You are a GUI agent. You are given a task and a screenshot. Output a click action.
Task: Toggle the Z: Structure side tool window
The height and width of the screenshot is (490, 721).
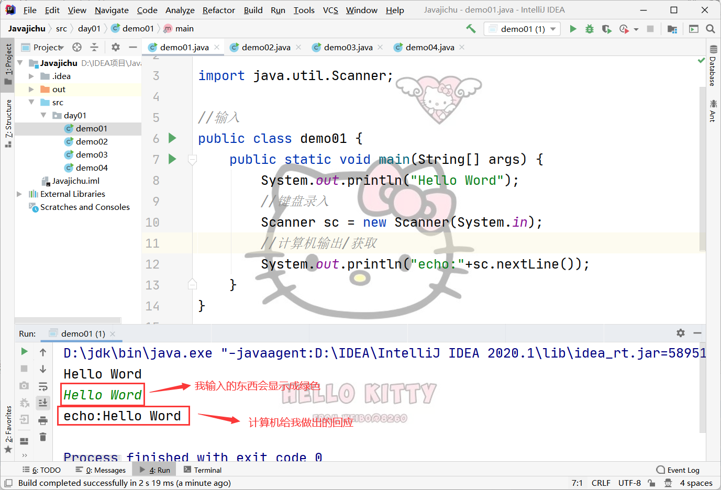point(8,123)
